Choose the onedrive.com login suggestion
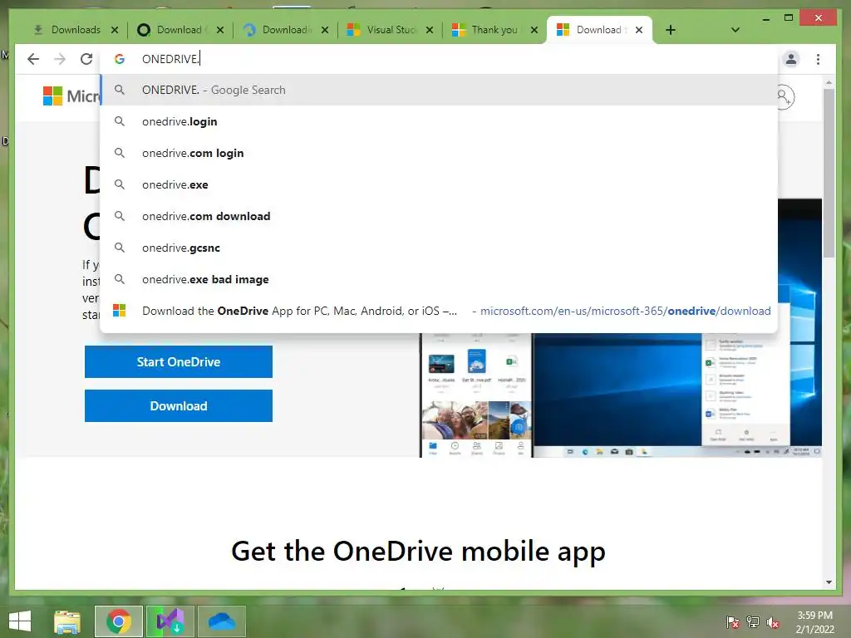The image size is (851, 638). (x=439, y=153)
